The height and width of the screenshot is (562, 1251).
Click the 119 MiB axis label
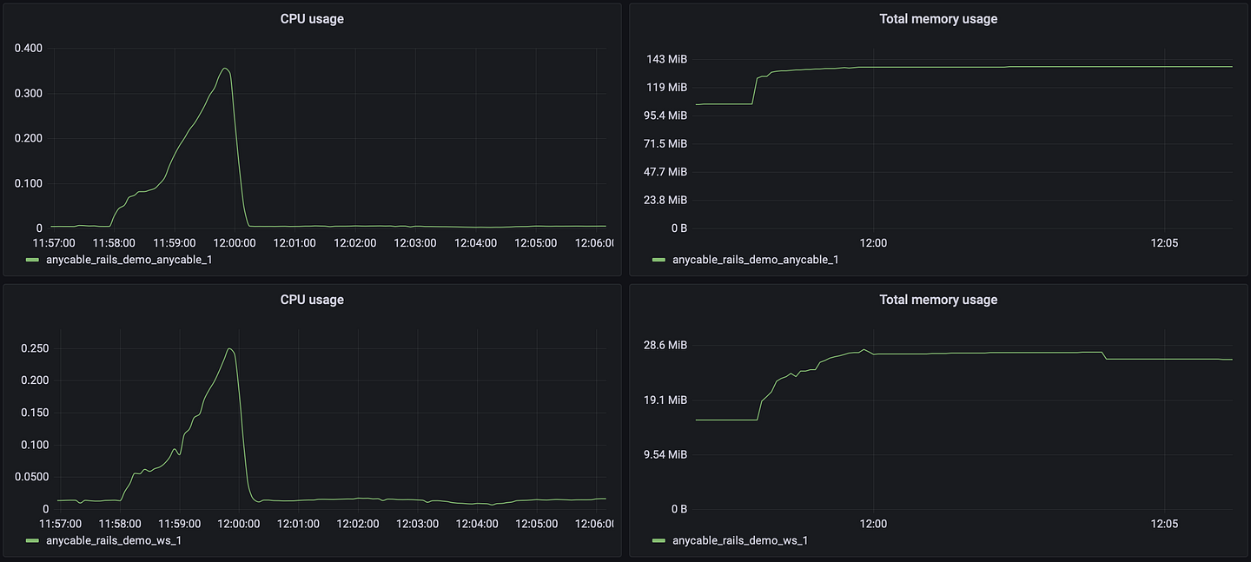click(667, 87)
